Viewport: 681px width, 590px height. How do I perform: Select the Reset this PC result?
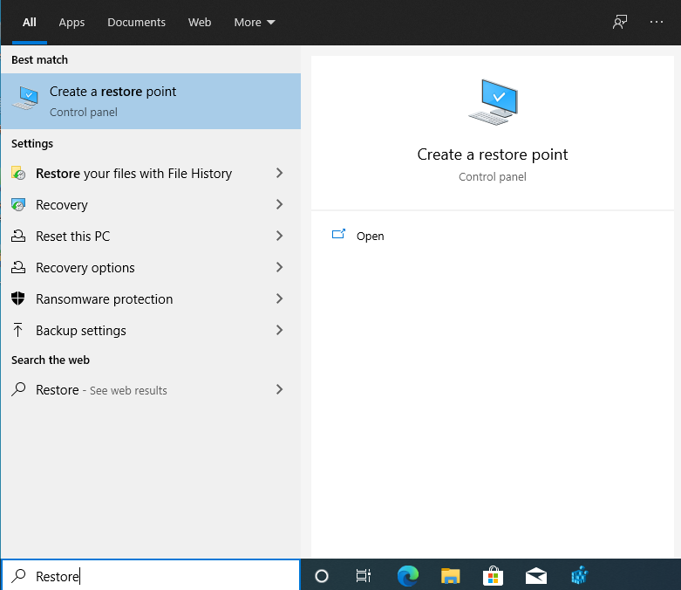tap(72, 237)
